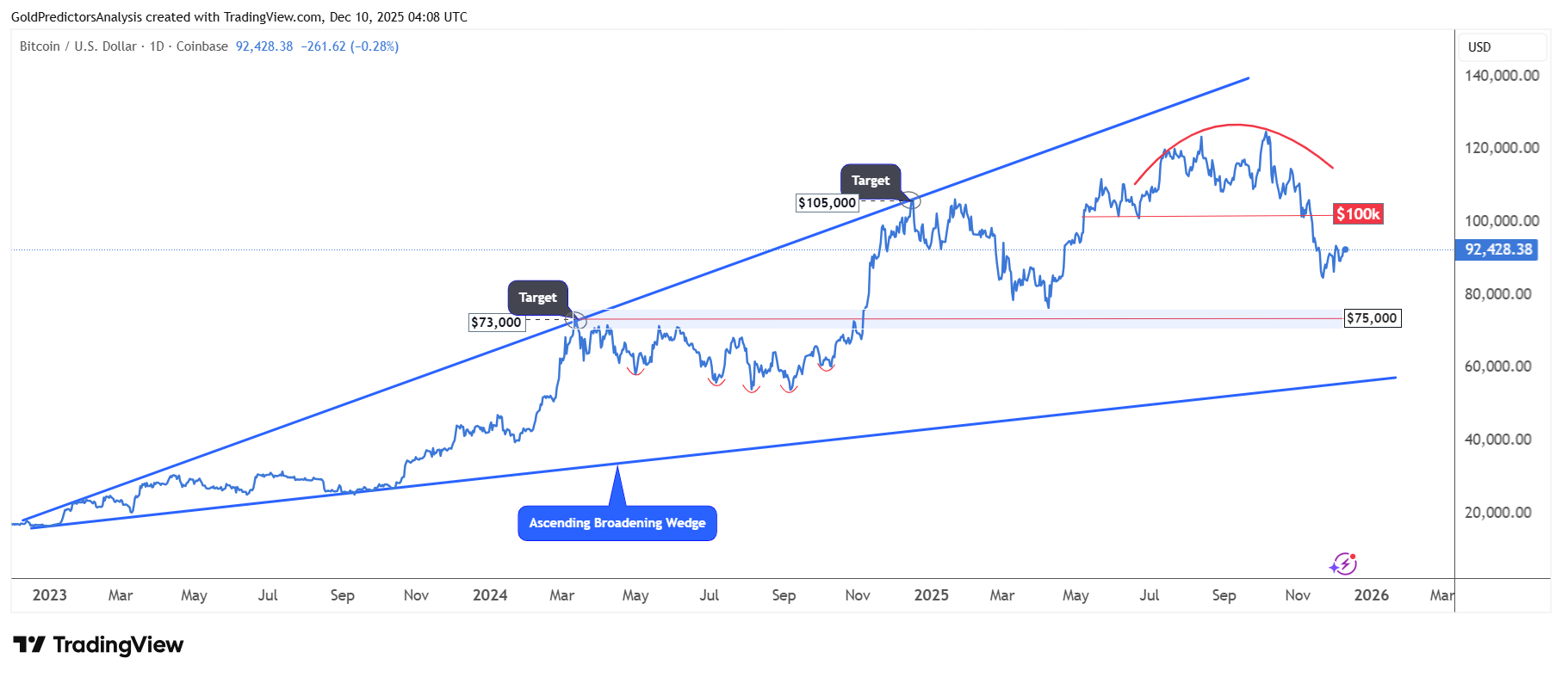Click the blue 92,428.38 price axis tag
1562x677 pixels.
coord(1498,250)
